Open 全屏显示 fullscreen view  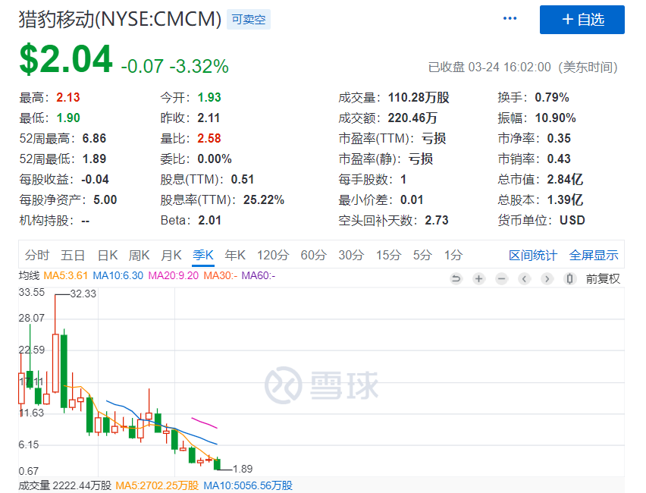[594, 256]
